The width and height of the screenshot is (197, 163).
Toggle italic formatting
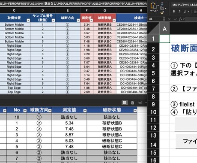click(179, 12)
